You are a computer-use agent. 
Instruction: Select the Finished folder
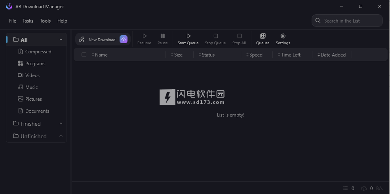pos(36,124)
